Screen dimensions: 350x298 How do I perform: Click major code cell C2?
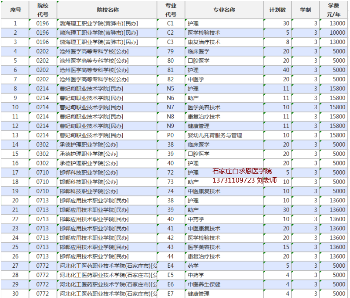171,33
